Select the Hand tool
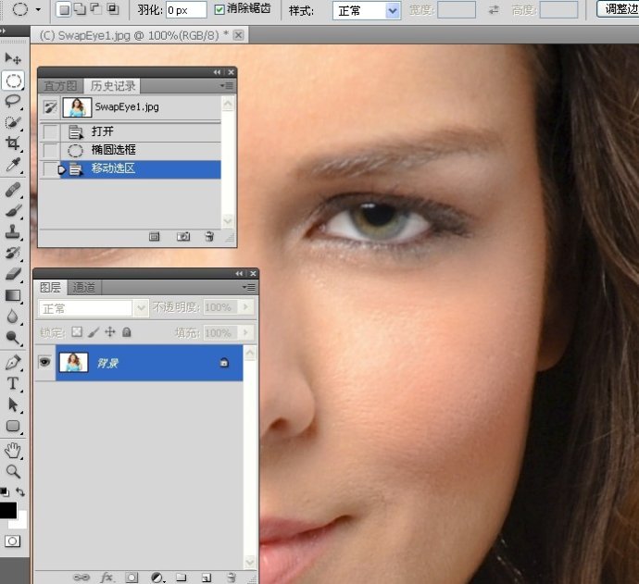The image size is (639, 584). 13,451
